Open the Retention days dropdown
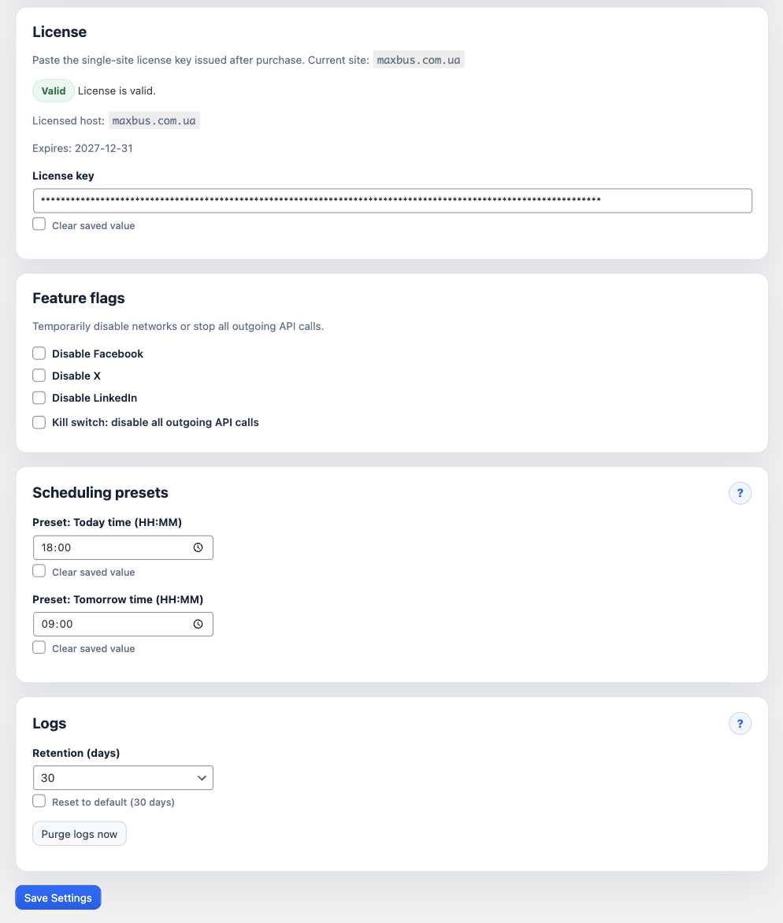 [123, 777]
